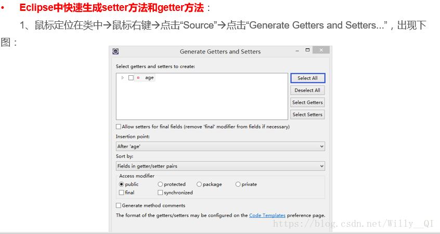Click the label Select getters and setters to create

coord(155,66)
